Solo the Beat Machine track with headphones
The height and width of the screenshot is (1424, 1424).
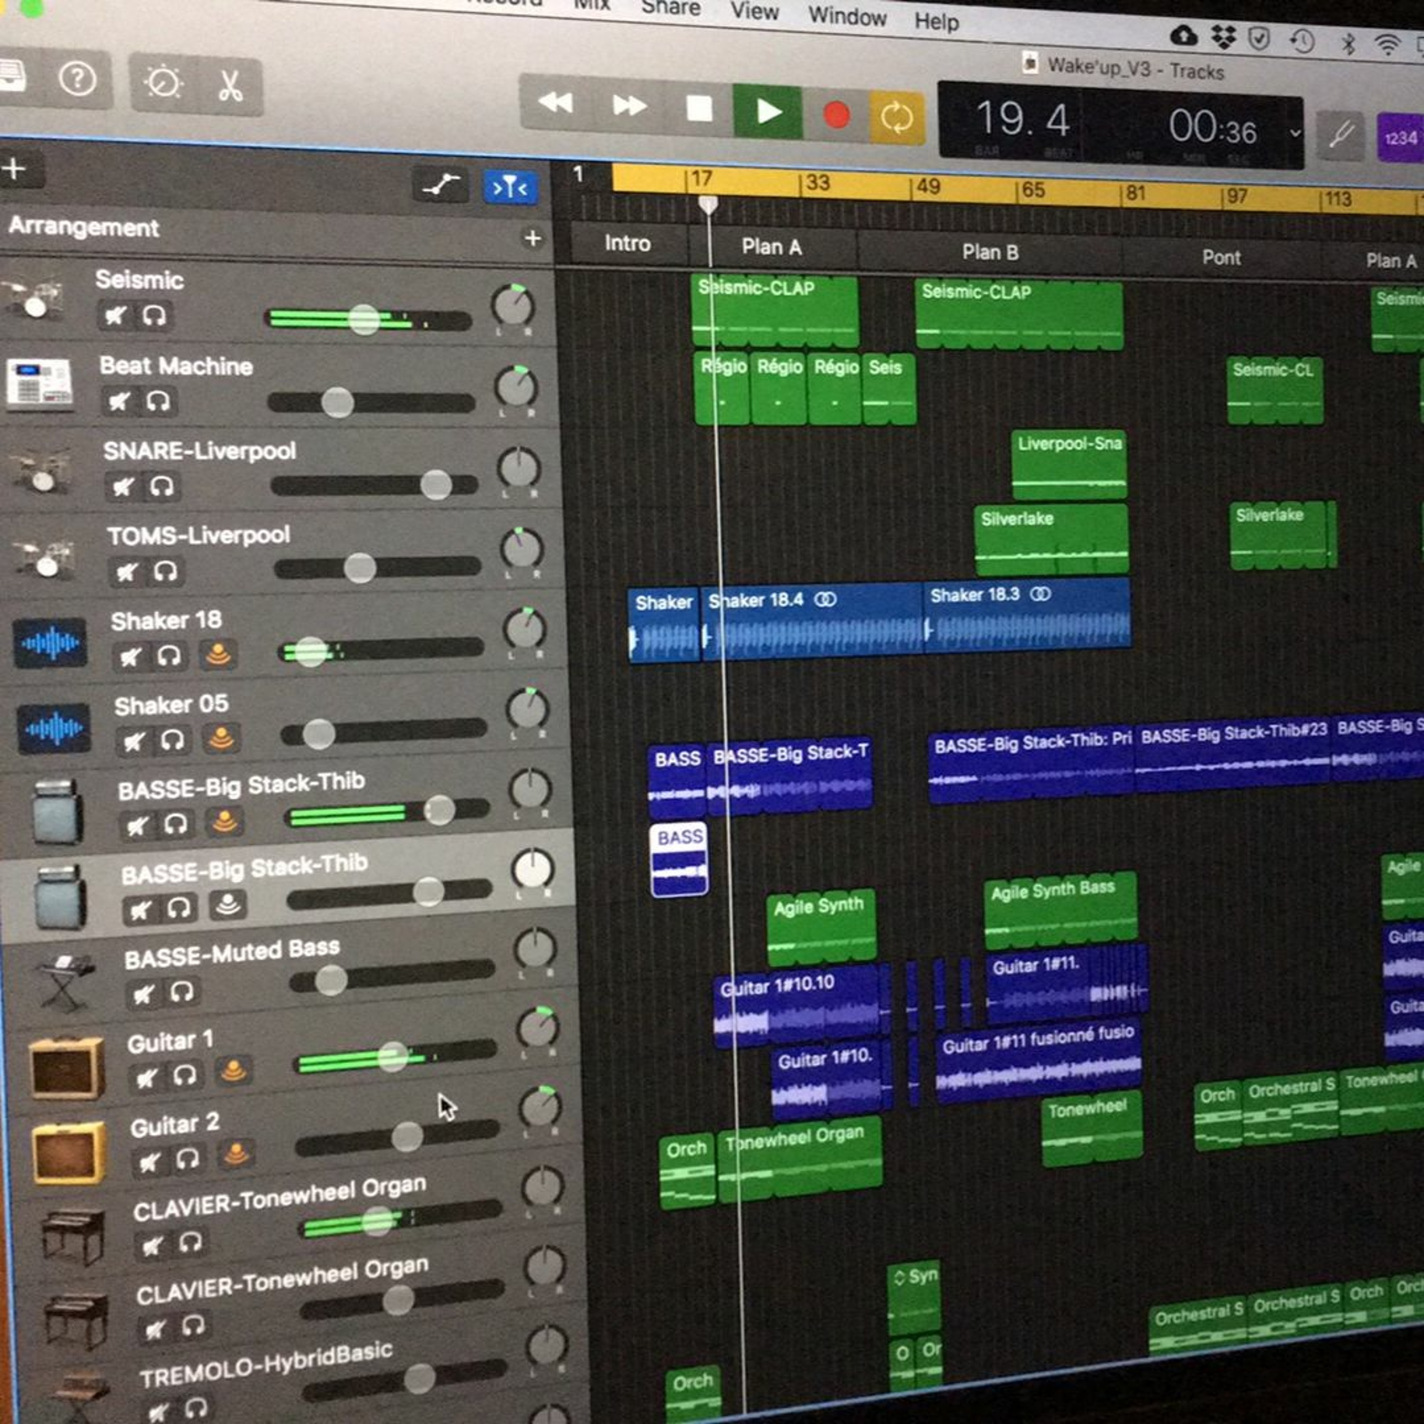tap(158, 402)
